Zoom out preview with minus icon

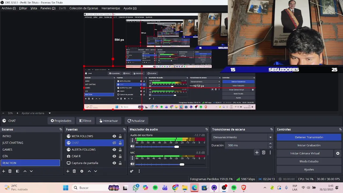(x=3, y=113)
